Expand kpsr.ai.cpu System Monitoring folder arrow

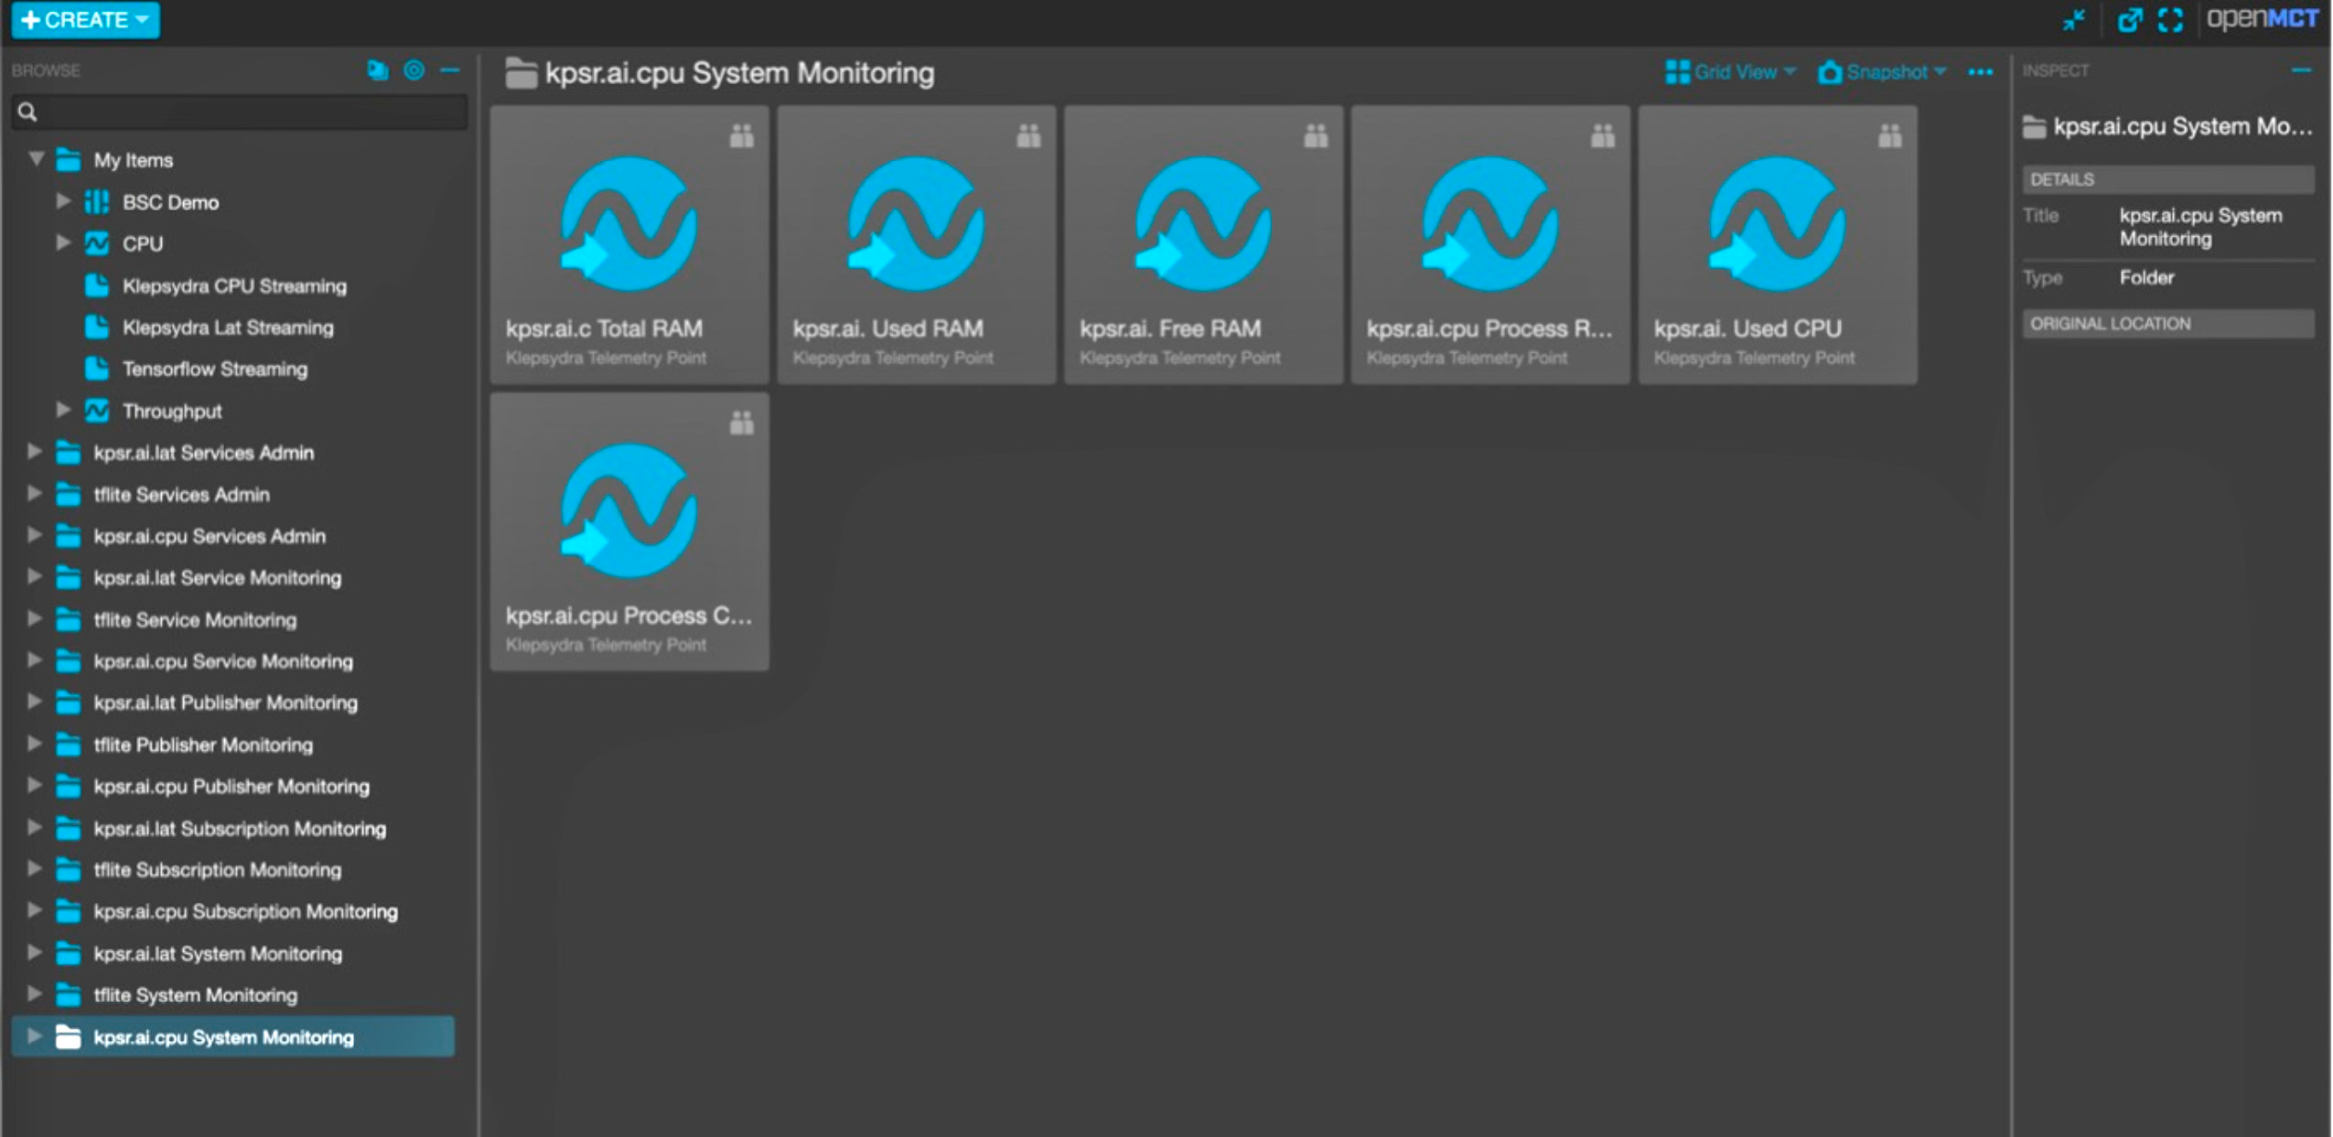coord(35,1036)
